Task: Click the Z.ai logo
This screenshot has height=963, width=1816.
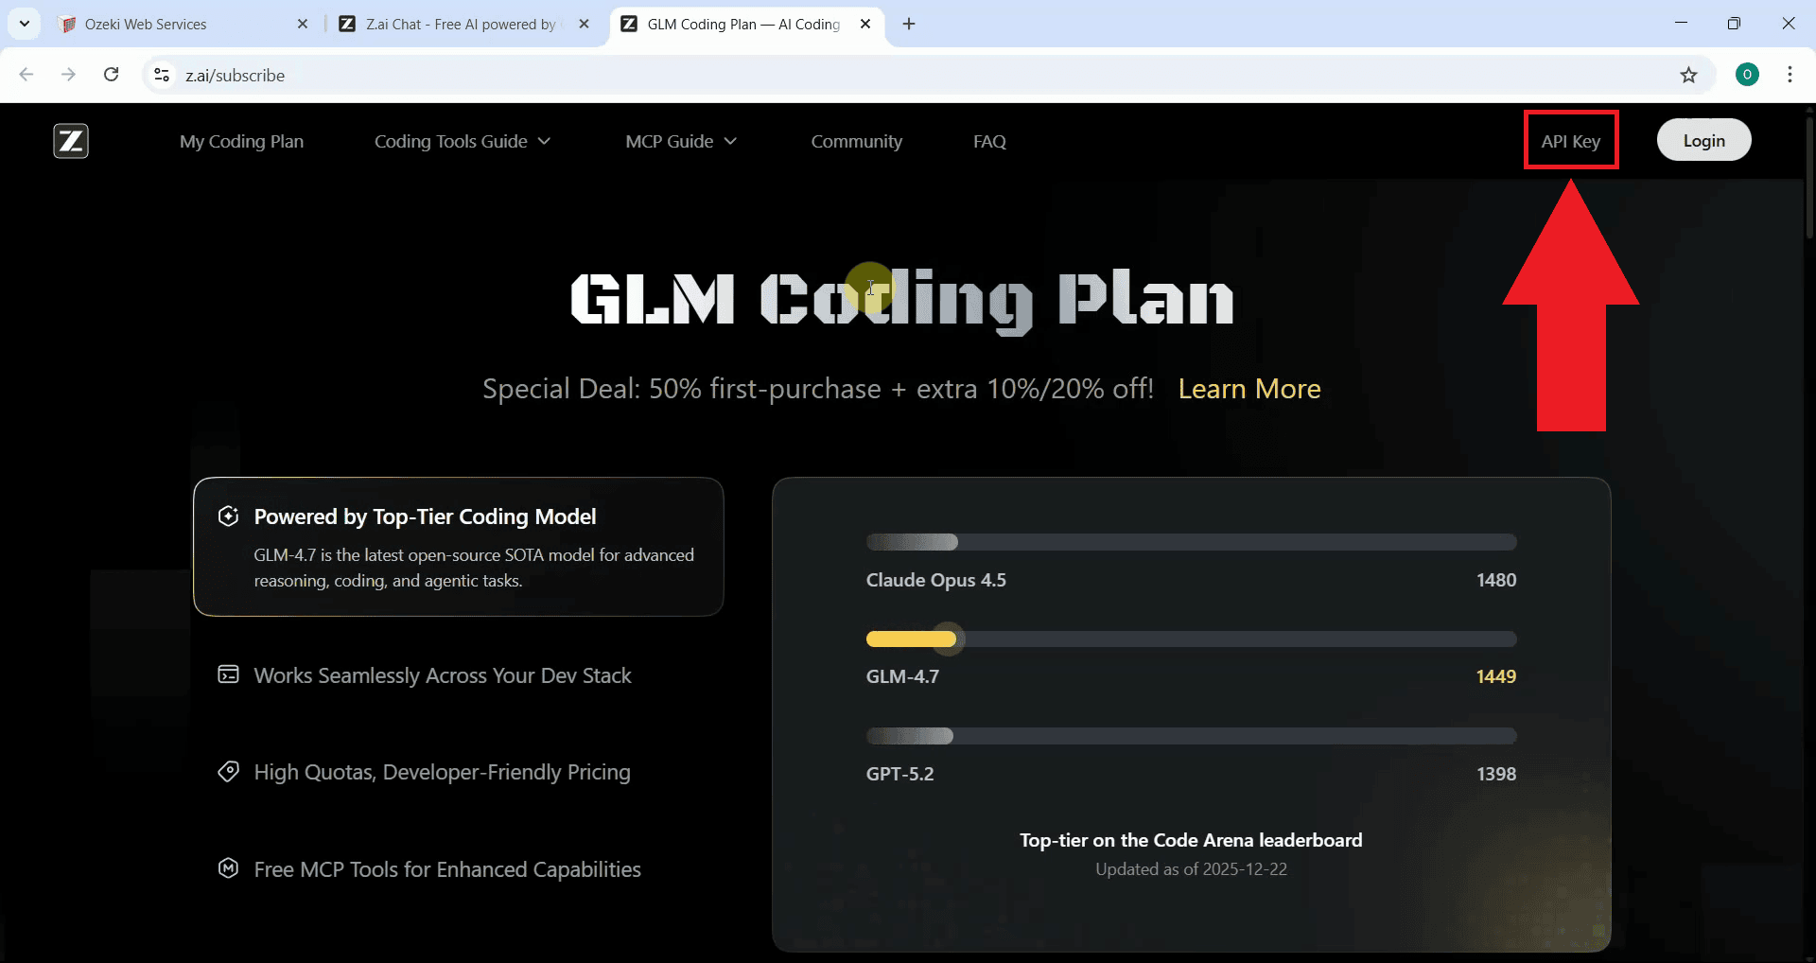Action: coord(70,140)
